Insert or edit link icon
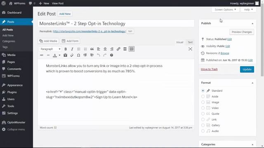The height and width of the screenshot is (148, 264). tap(118, 49)
